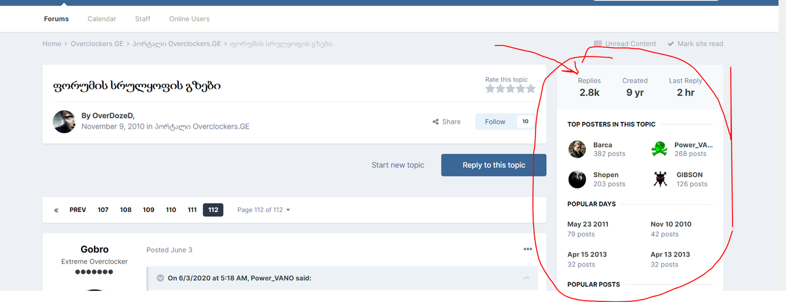This screenshot has width=786, height=302.
Task: Open Gobro's profile name
Action: [95, 249]
